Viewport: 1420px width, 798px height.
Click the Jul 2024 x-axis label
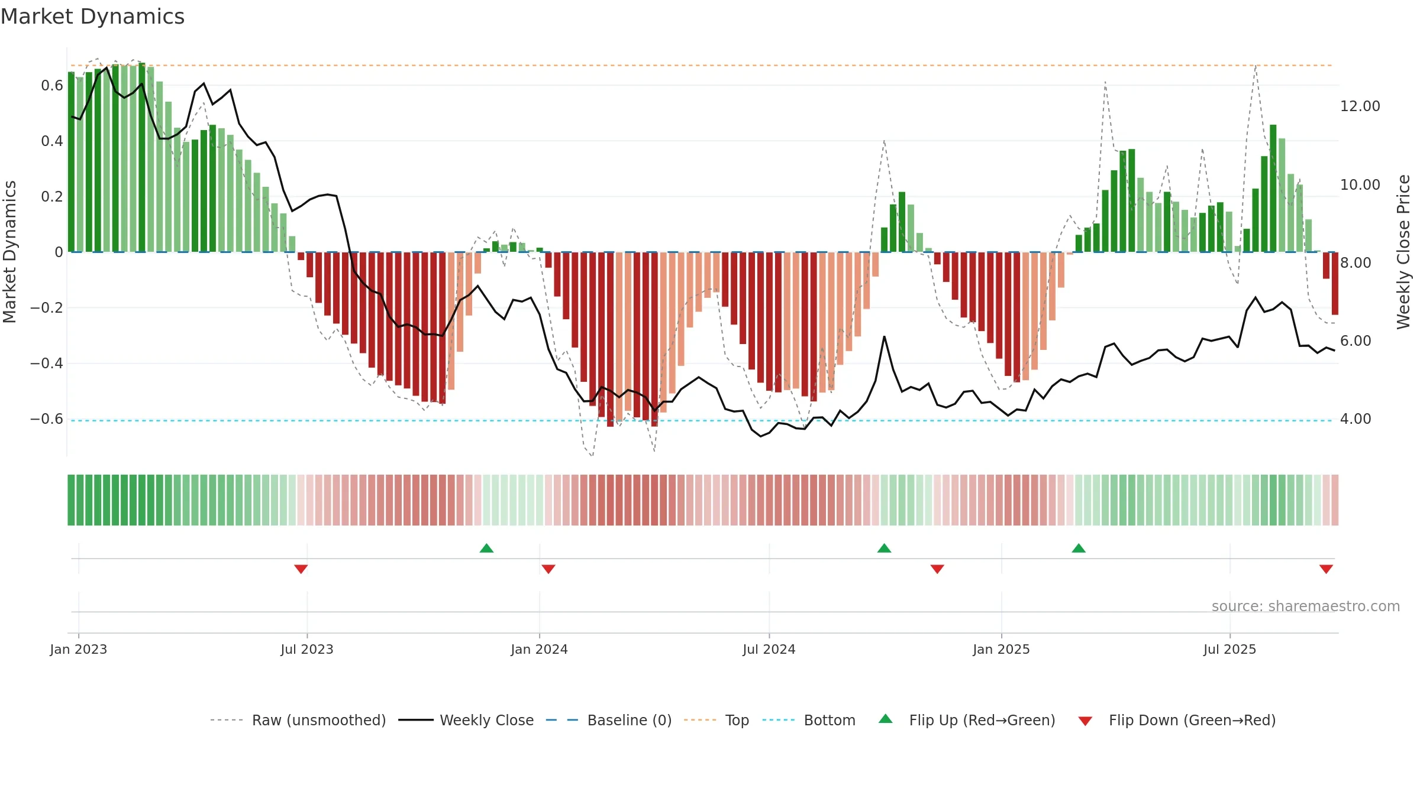769,649
